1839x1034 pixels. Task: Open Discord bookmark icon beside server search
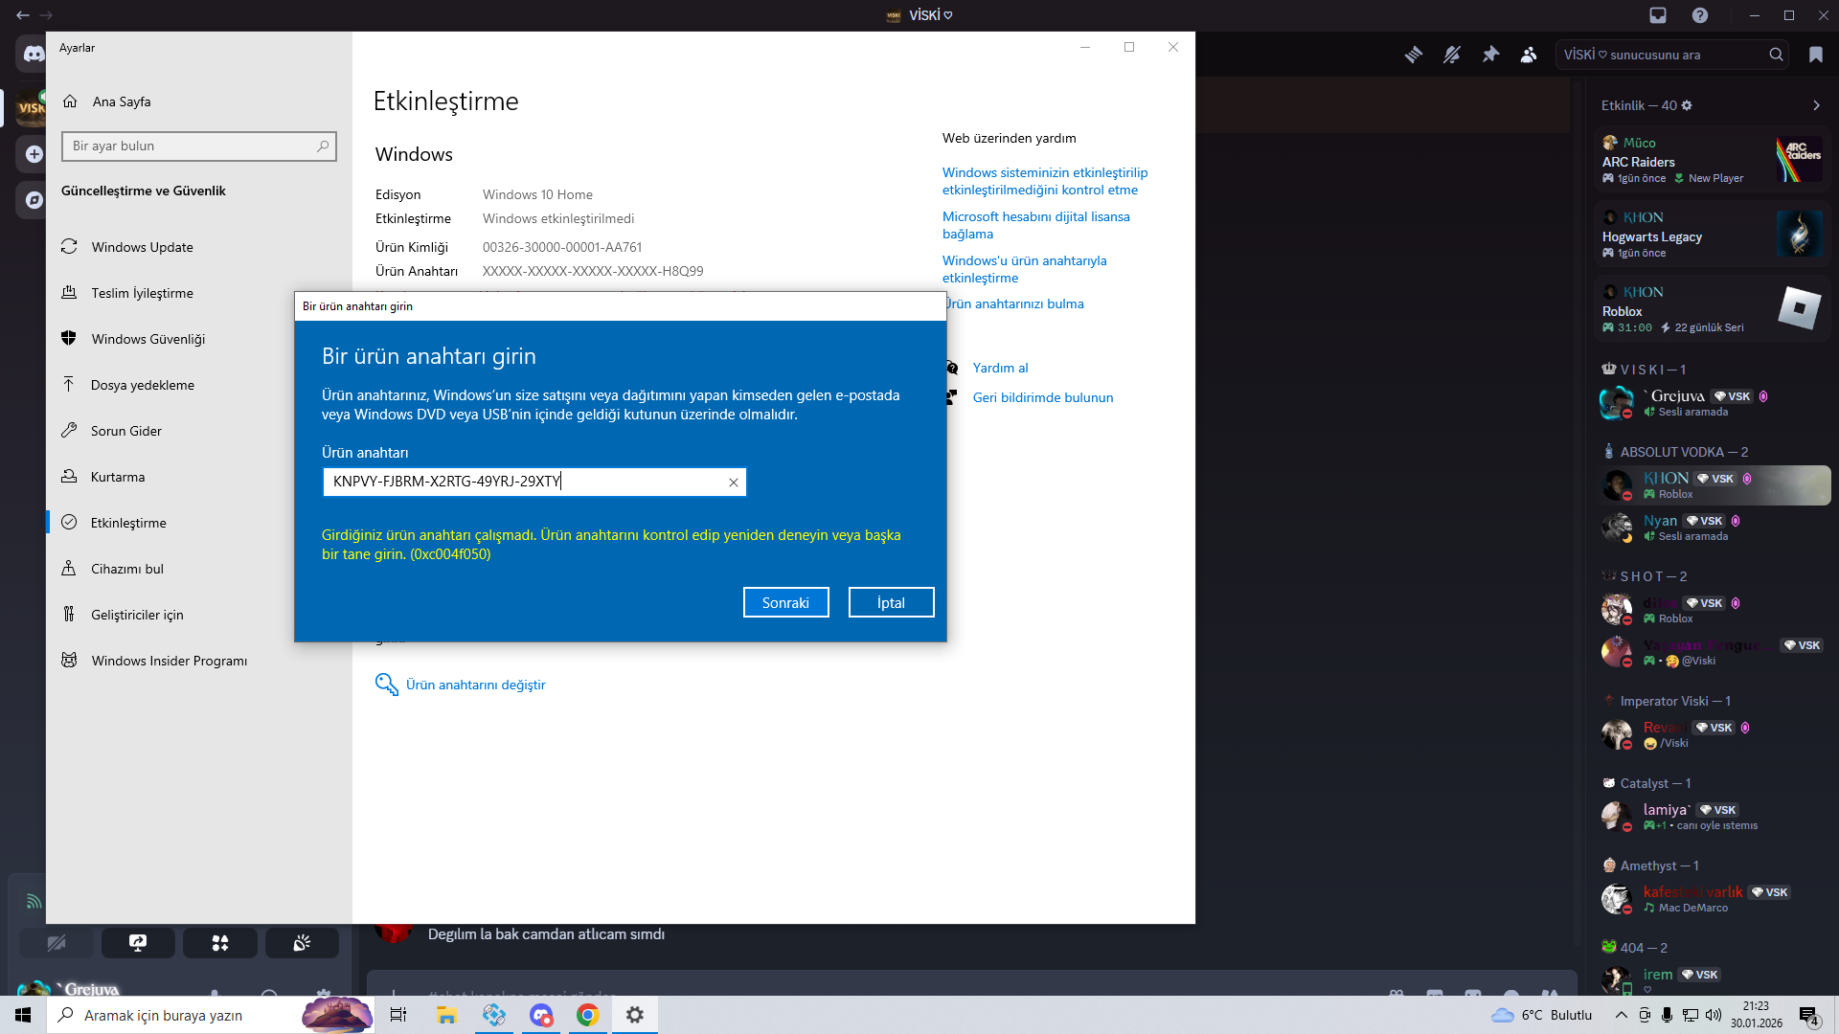[x=1816, y=55]
